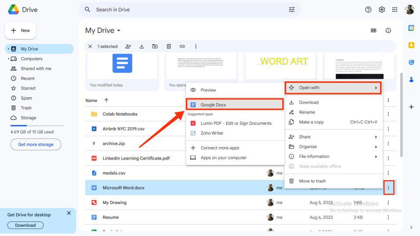Open the WORD ART suggested file thumbnail

(x=281, y=66)
